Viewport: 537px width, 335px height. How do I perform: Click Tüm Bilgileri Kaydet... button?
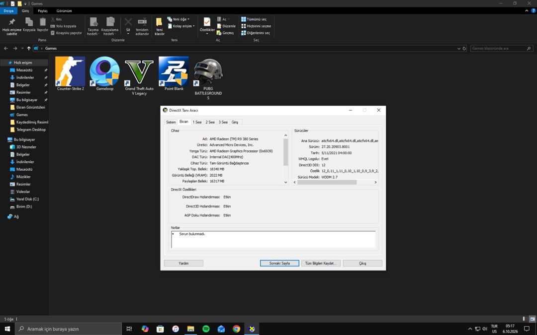(321, 263)
